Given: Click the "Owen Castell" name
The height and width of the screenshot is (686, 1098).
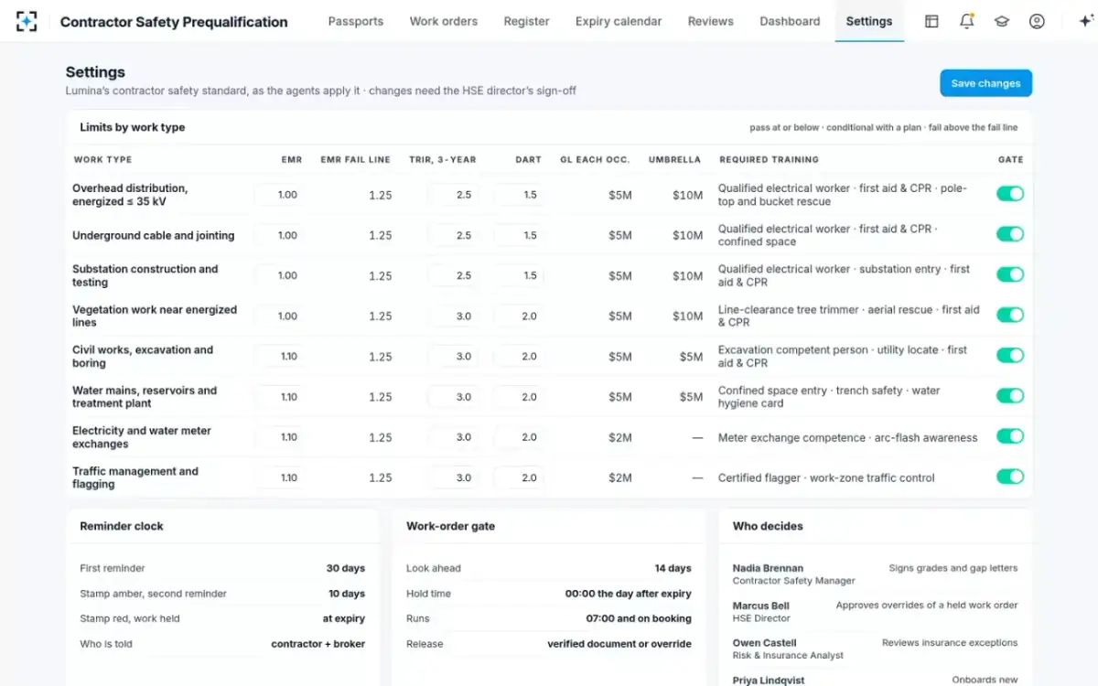Looking at the screenshot, I should [x=765, y=643].
